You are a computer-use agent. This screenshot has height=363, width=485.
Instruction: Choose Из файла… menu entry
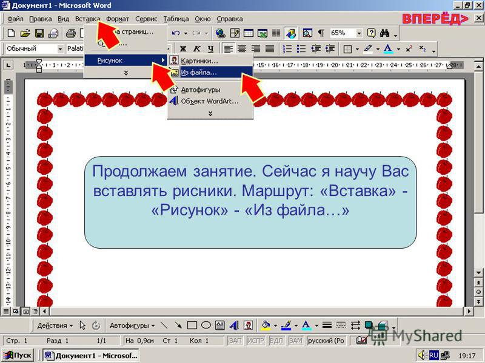pyautogui.click(x=210, y=73)
